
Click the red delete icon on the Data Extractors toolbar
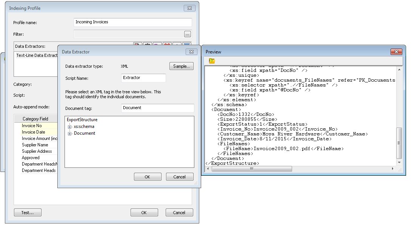[167, 44]
